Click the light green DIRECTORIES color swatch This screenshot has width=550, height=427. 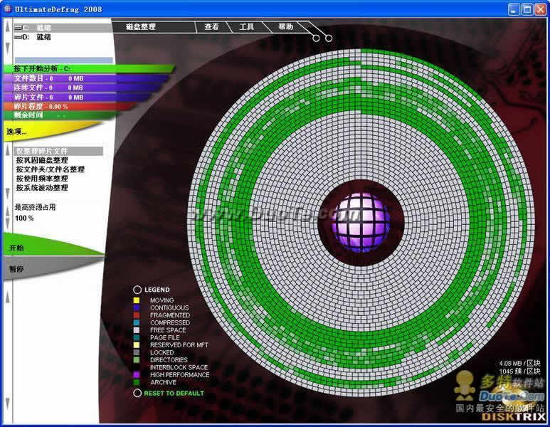(x=137, y=360)
